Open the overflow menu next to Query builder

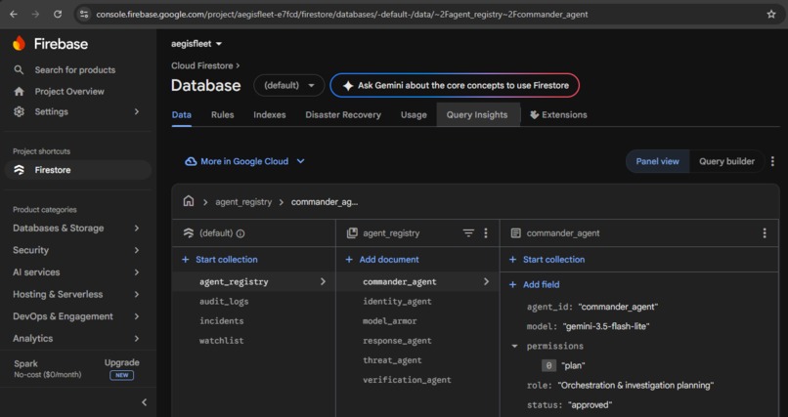tap(772, 161)
